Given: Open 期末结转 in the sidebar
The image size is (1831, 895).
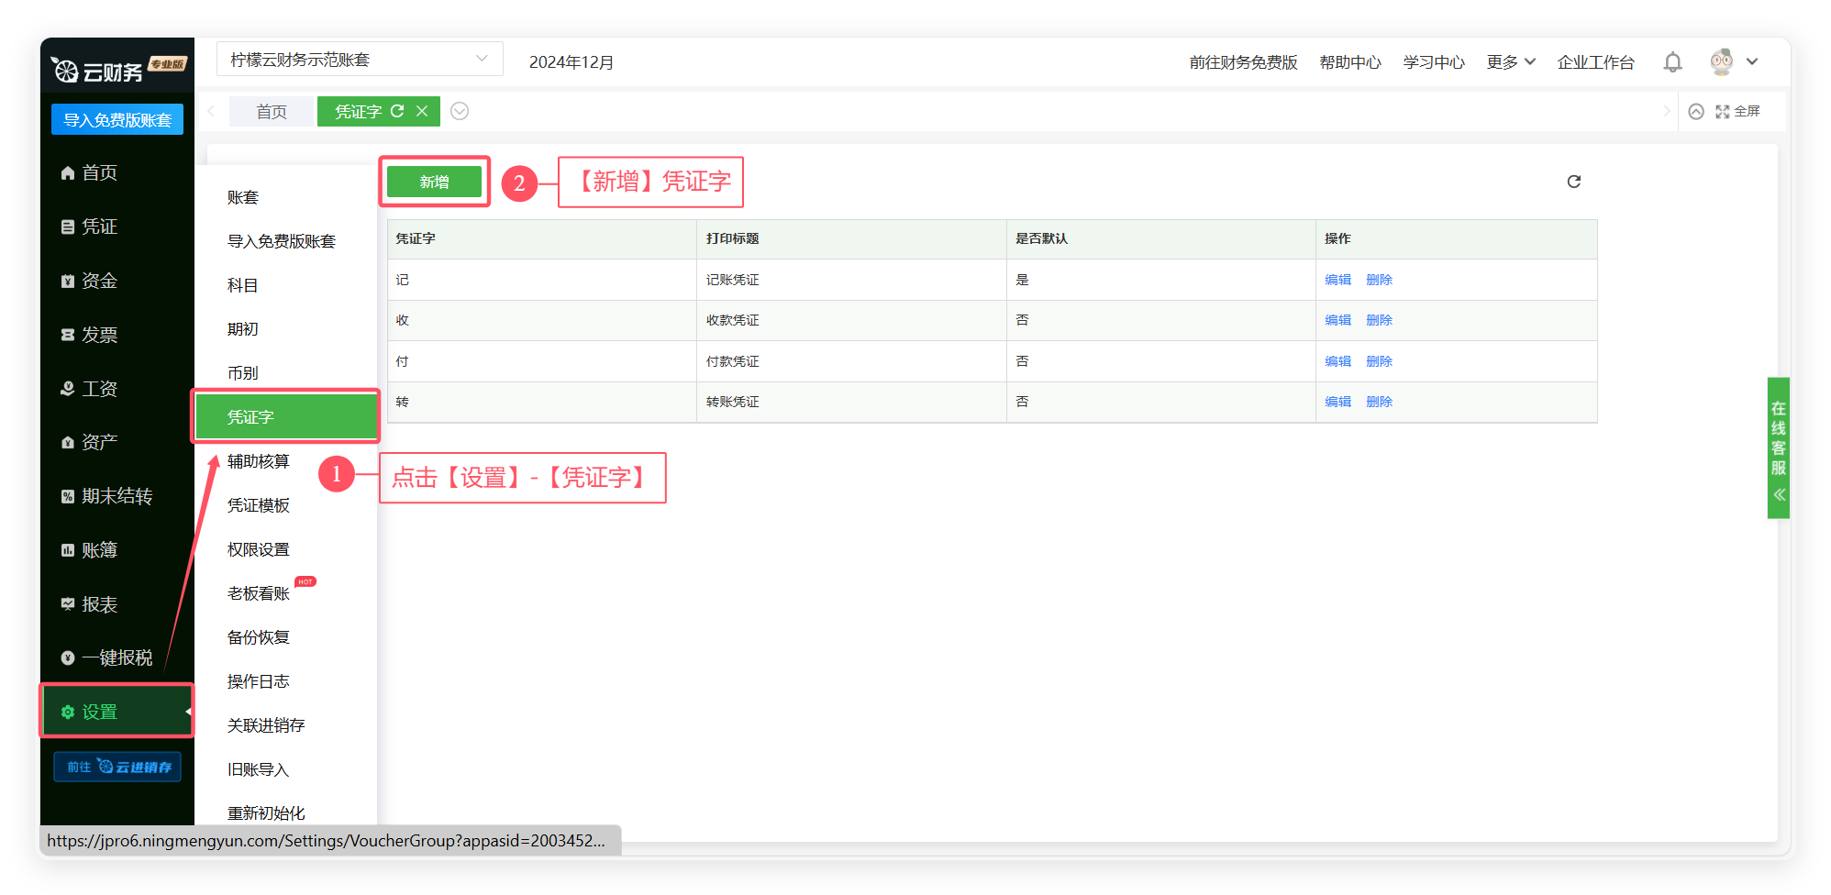Looking at the screenshot, I should 116,496.
